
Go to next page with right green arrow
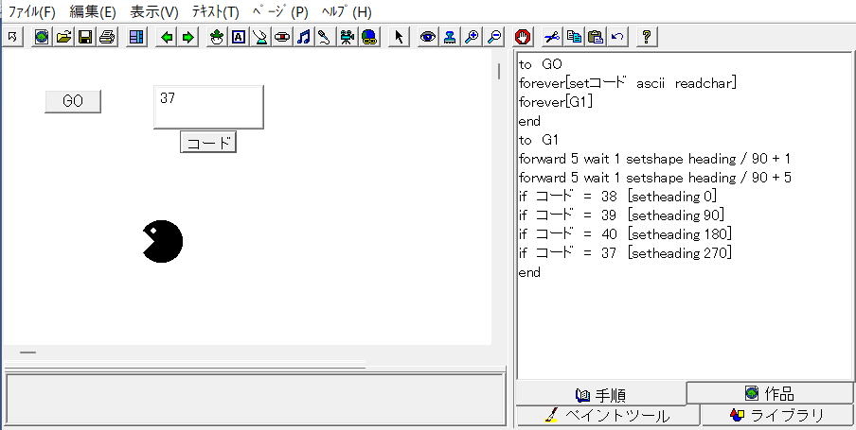point(187,37)
